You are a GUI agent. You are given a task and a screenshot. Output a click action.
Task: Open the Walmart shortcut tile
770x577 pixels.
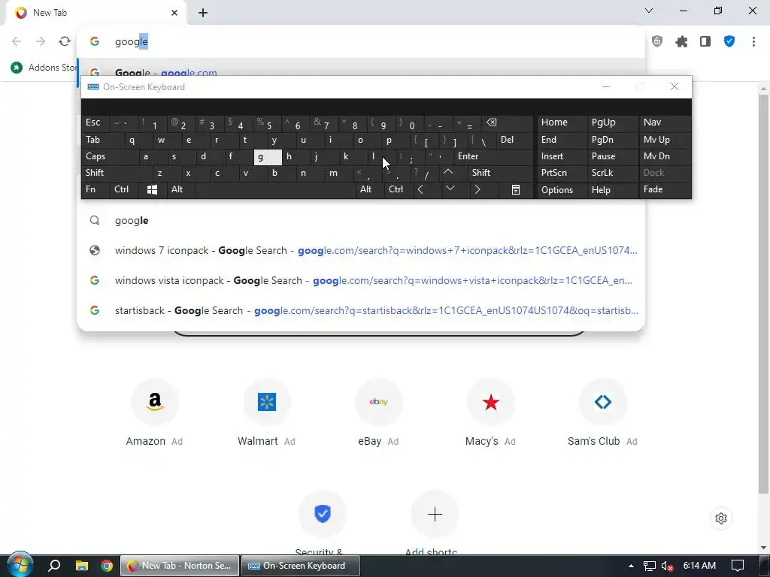pyautogui.click(x=267, y=414)
